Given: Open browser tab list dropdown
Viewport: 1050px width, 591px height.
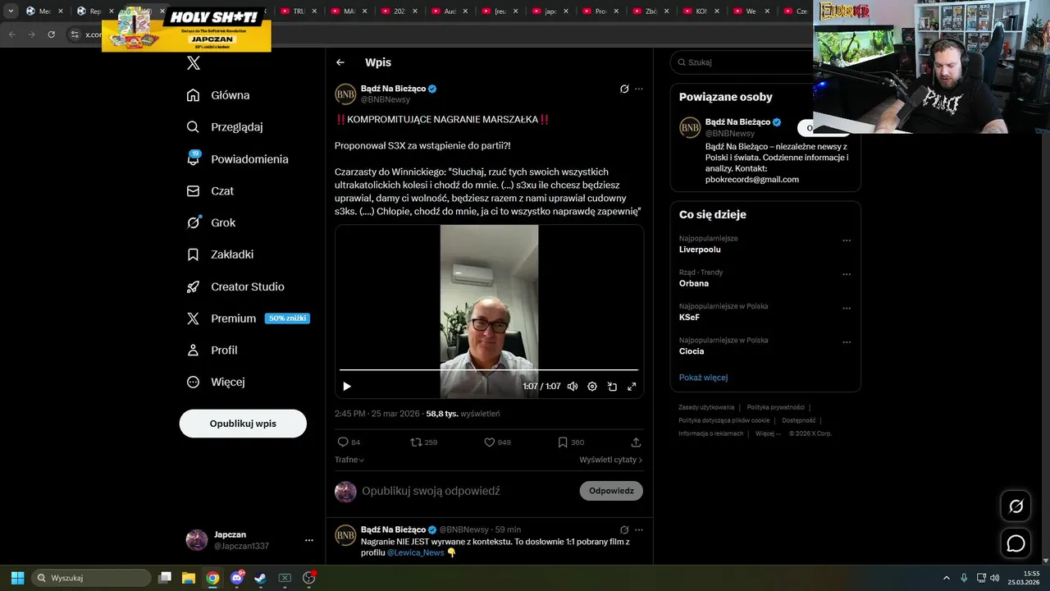Looking at the screenshot, I should click(x=11, y=11).
